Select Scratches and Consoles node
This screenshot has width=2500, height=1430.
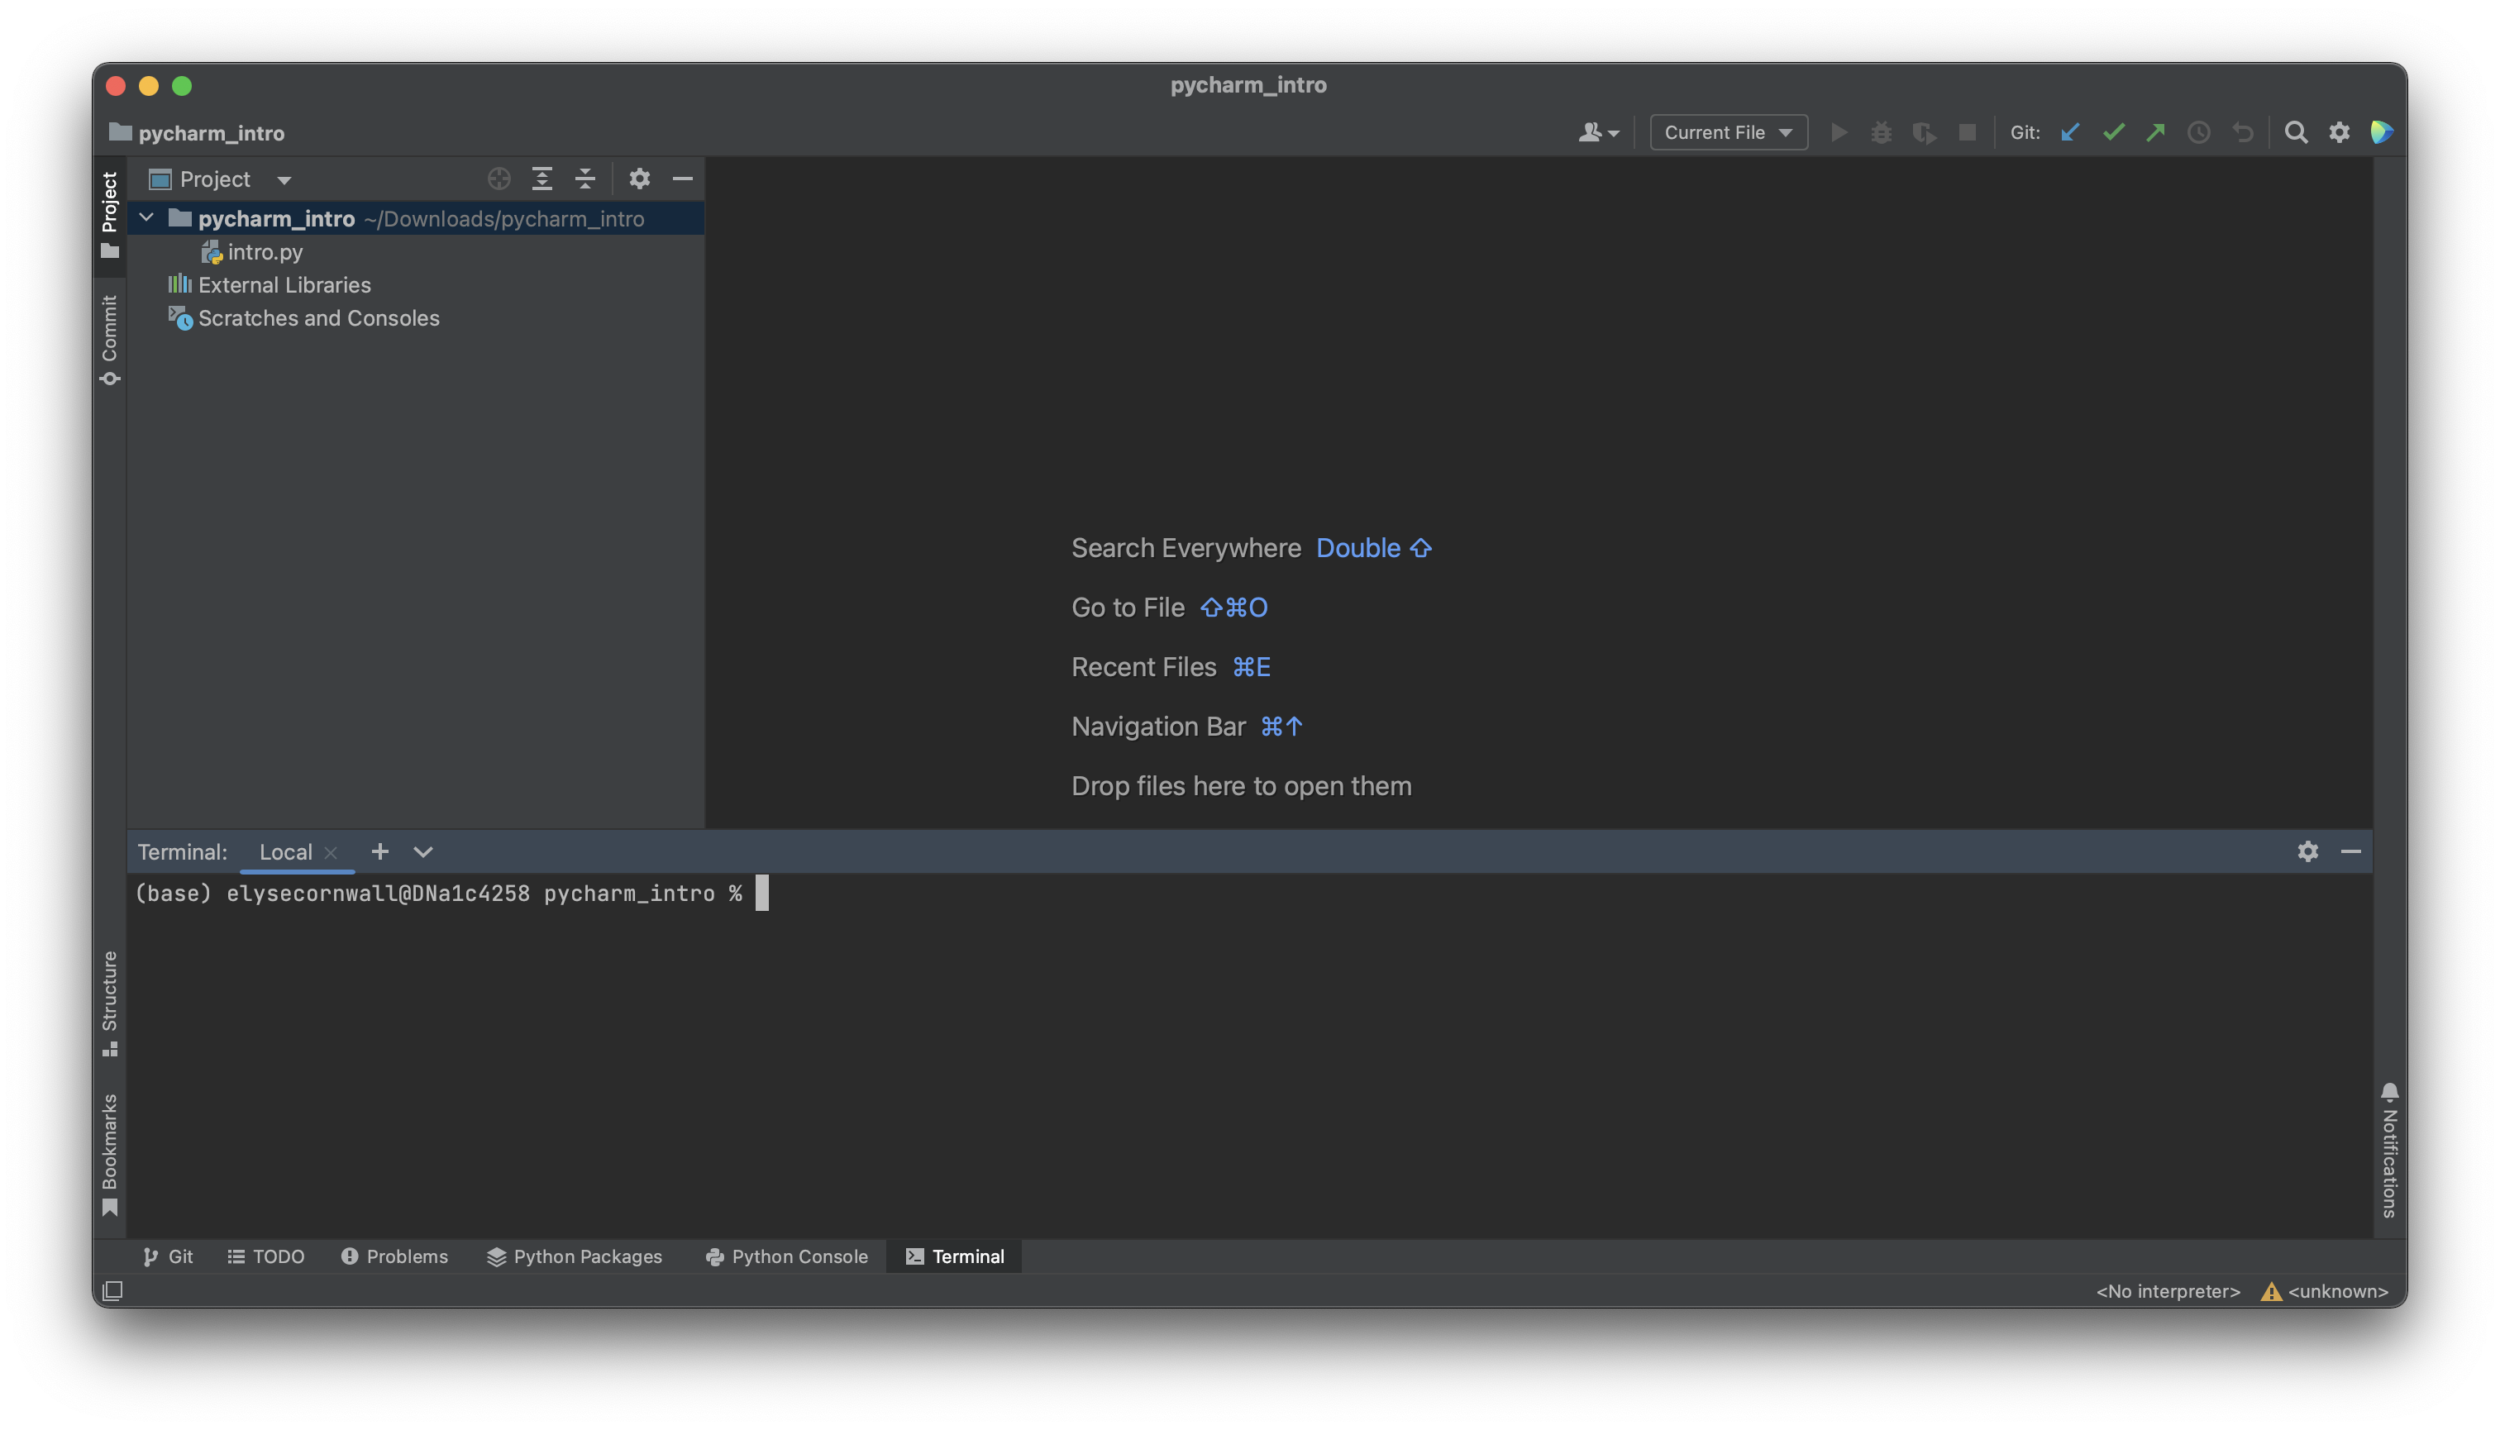[x=303, y=318]
